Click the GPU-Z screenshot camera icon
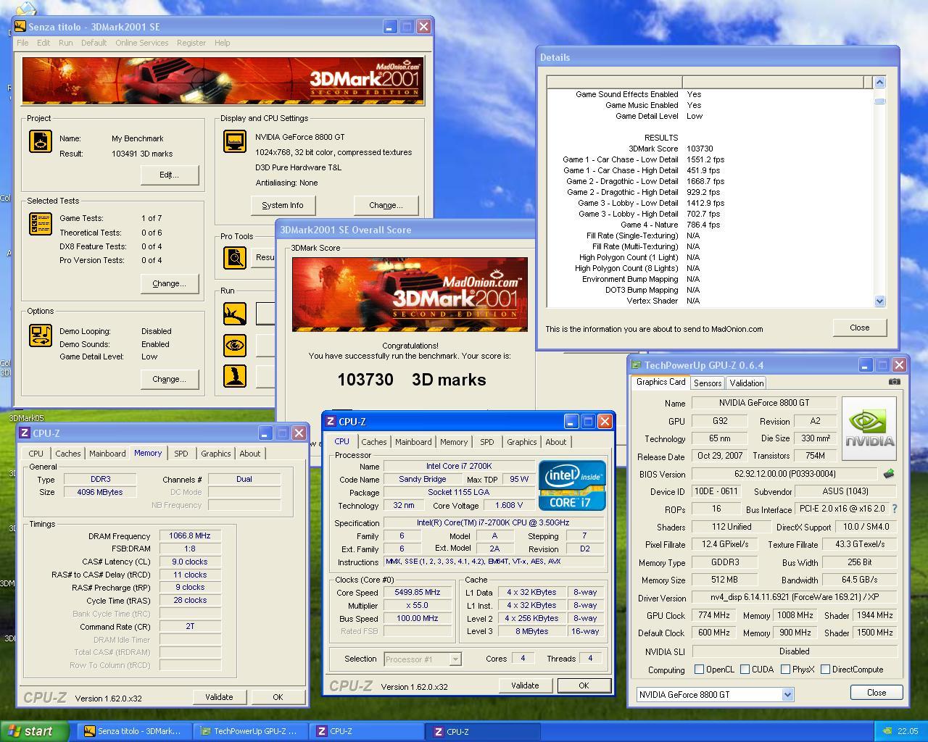This screenshot has width=928, height=742. click(895, 382)
